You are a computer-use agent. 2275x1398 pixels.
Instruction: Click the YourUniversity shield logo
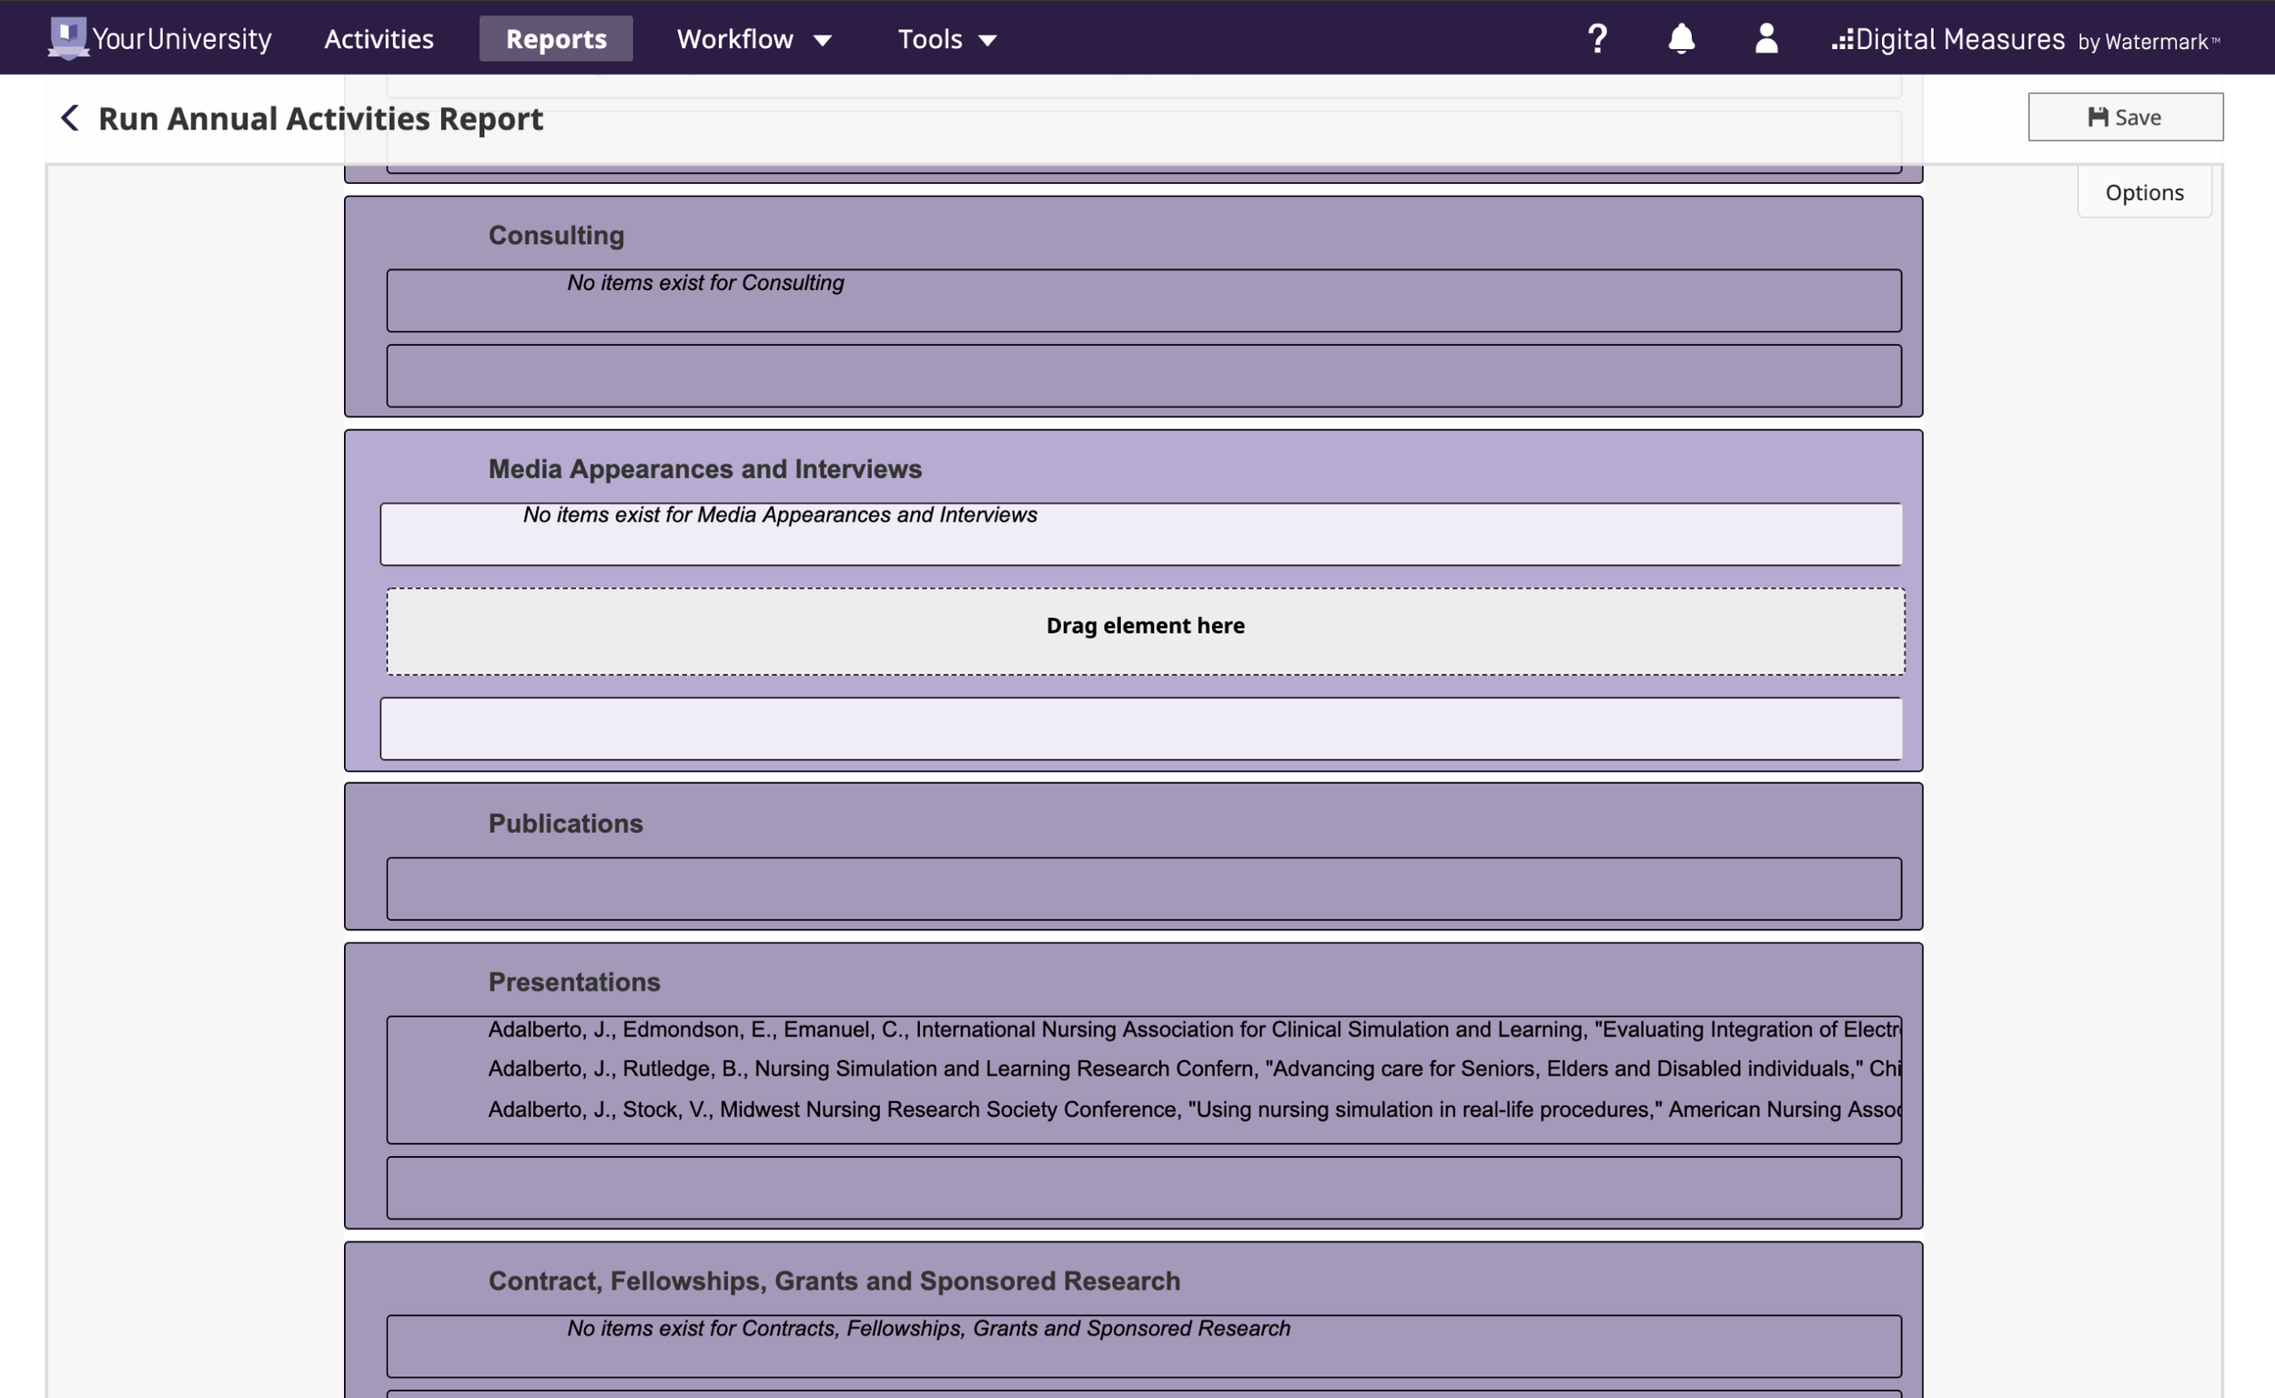[x=67, y=39]
